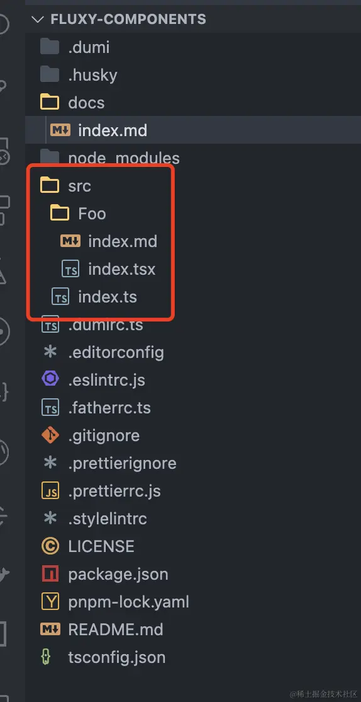Collapse the src folder
The width and height of the screenshot is (361, 702).
[193, 186]
